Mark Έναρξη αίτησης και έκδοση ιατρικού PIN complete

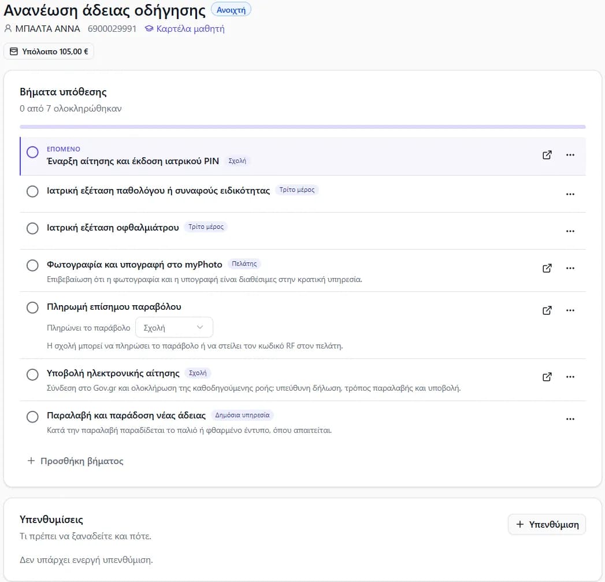32,152
